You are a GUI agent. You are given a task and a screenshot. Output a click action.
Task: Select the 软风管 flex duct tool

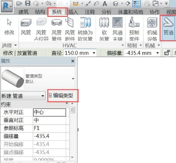pos(104,29)
